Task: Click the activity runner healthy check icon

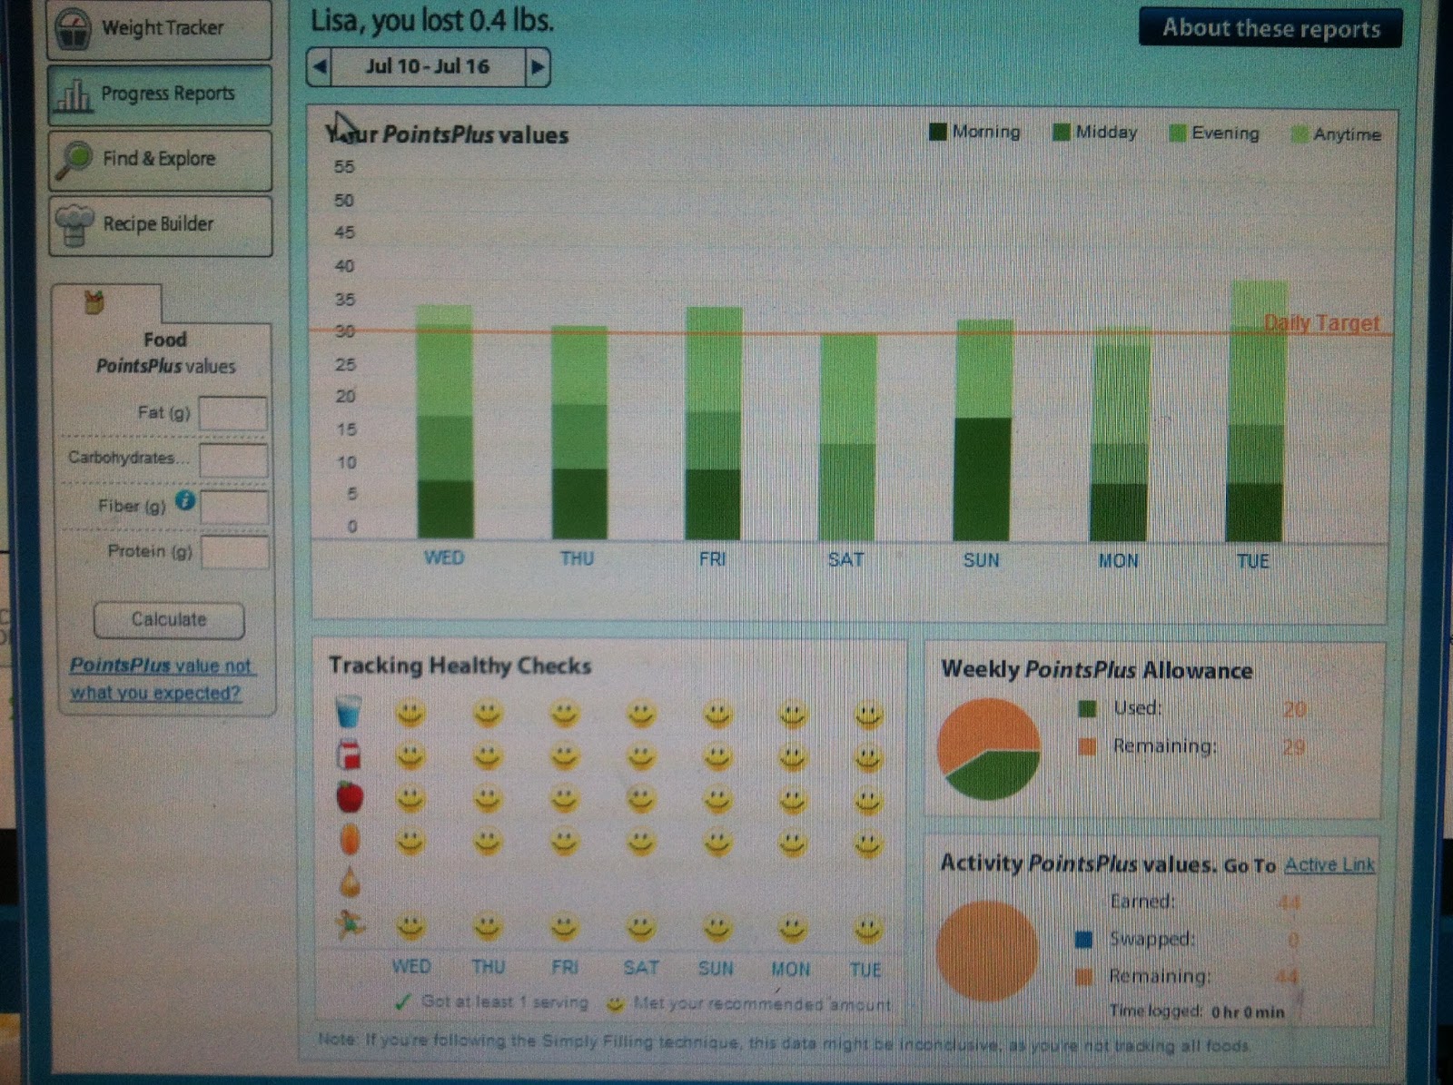Action: (350, 925)
